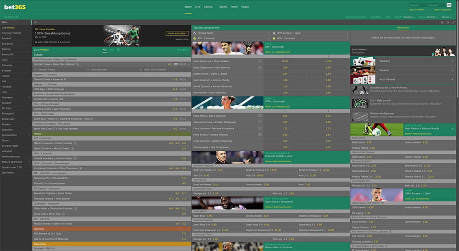Viewport: 459px width, 251px height.
Task: Expand Motorsport in the left sidebar
Action: (x=29, y=97)
